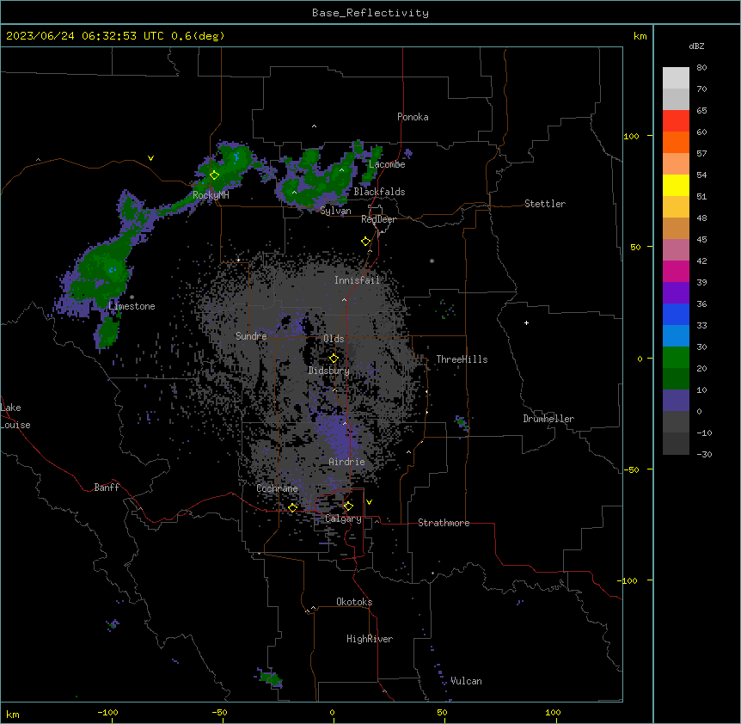Click the Innisfail label

coord(357,280)
